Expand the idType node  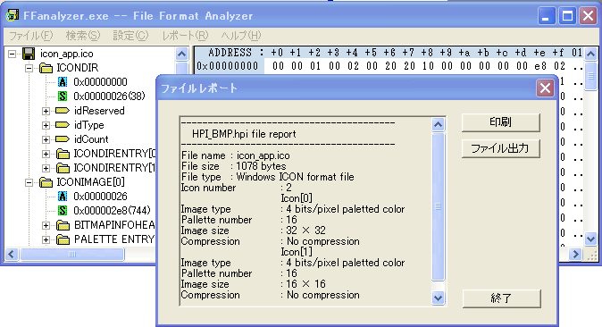click(x=46, y=125)
